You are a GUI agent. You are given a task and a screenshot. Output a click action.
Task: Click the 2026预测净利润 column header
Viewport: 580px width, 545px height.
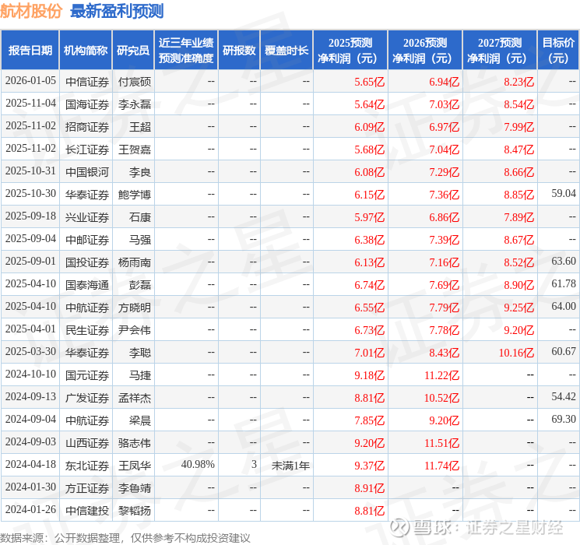425,51
